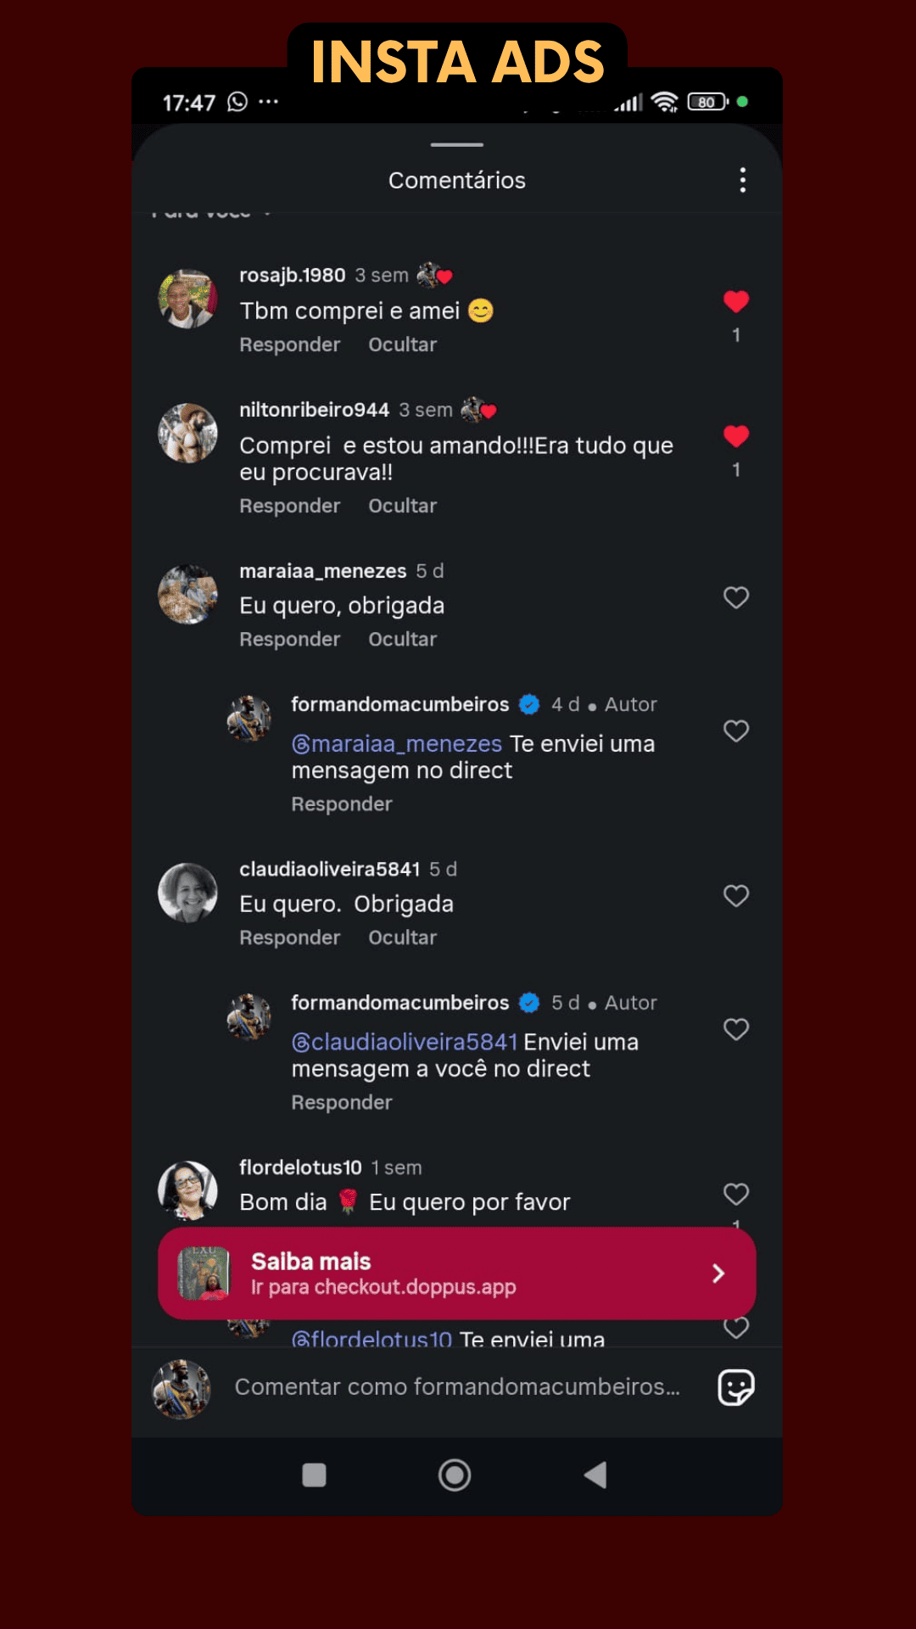Unlike niltonribeiro944's comment heart

click(x=735, y=436)
